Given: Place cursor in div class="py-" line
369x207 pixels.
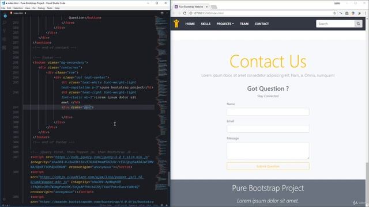Looking at the screenshot, I should point(77,108).
